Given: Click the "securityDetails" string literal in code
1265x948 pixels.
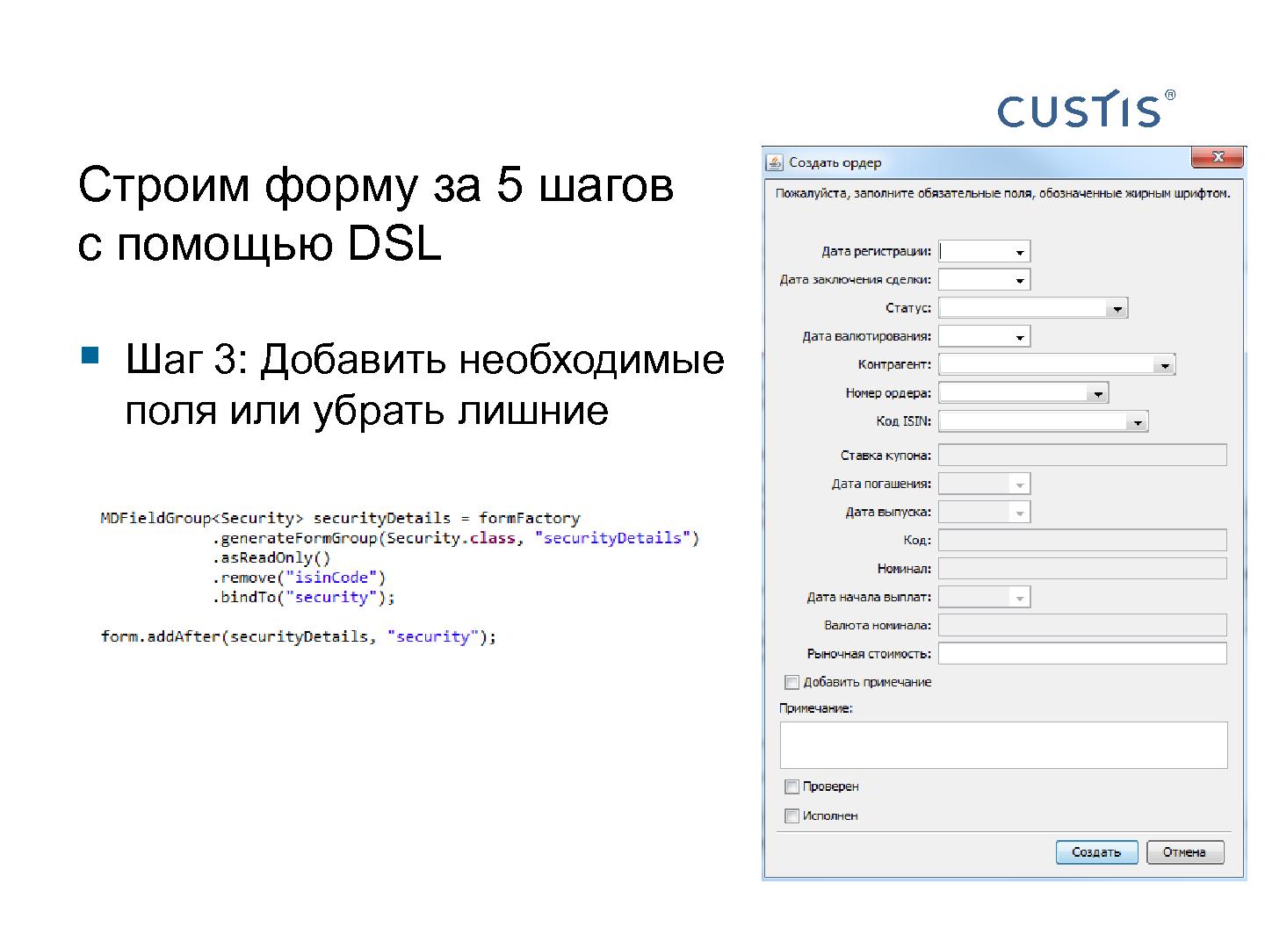Looking at the screenshot, I should click(612, 538).
